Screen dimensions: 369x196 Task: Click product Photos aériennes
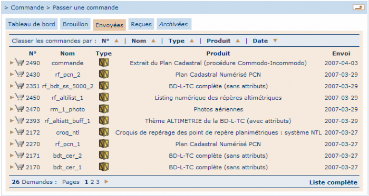pyautogui.click(x=218, y=109)
